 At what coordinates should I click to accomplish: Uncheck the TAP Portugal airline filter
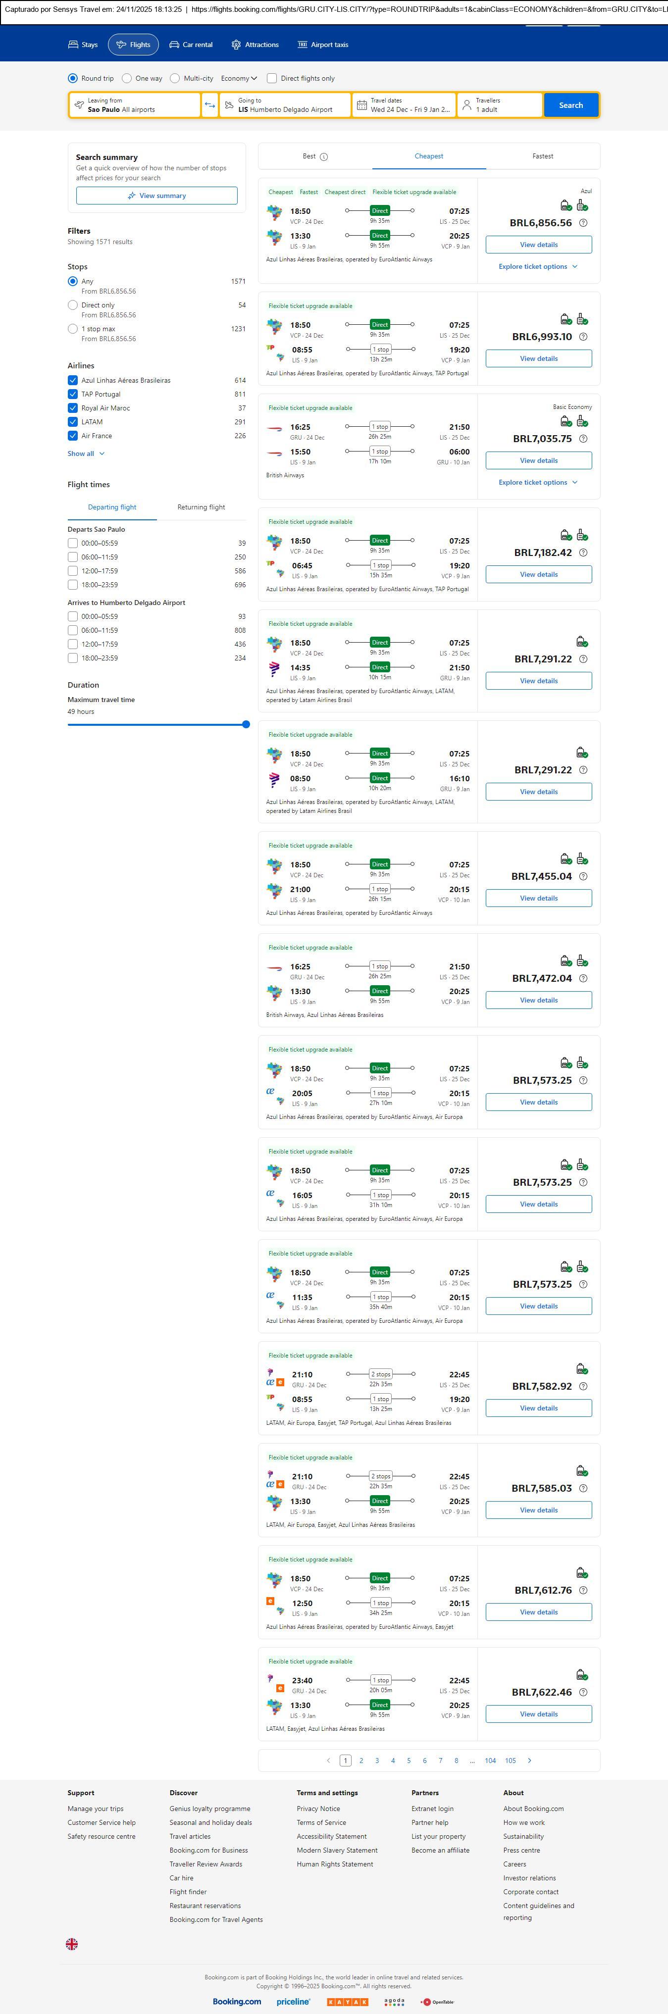click(x=73, y=394)
